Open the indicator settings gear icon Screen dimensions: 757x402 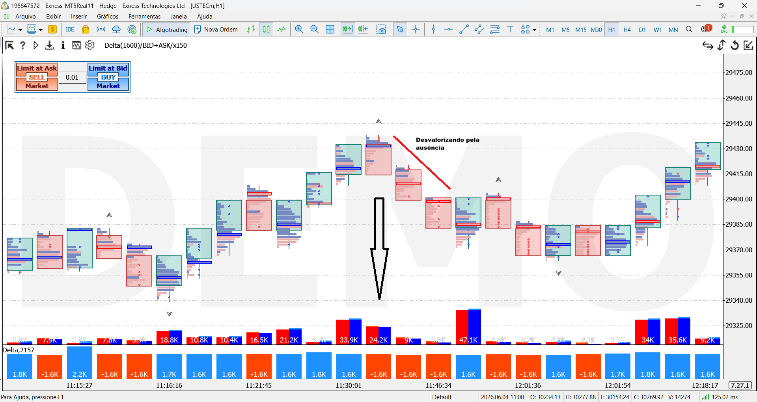pos(90,45)
